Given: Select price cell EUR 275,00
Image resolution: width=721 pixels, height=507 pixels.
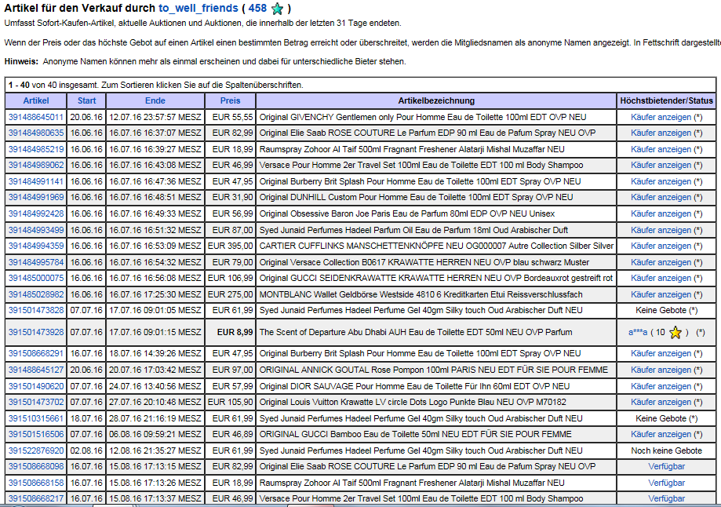Looking at the screenshot, I should pyautogui.click(x=230, y=294).
